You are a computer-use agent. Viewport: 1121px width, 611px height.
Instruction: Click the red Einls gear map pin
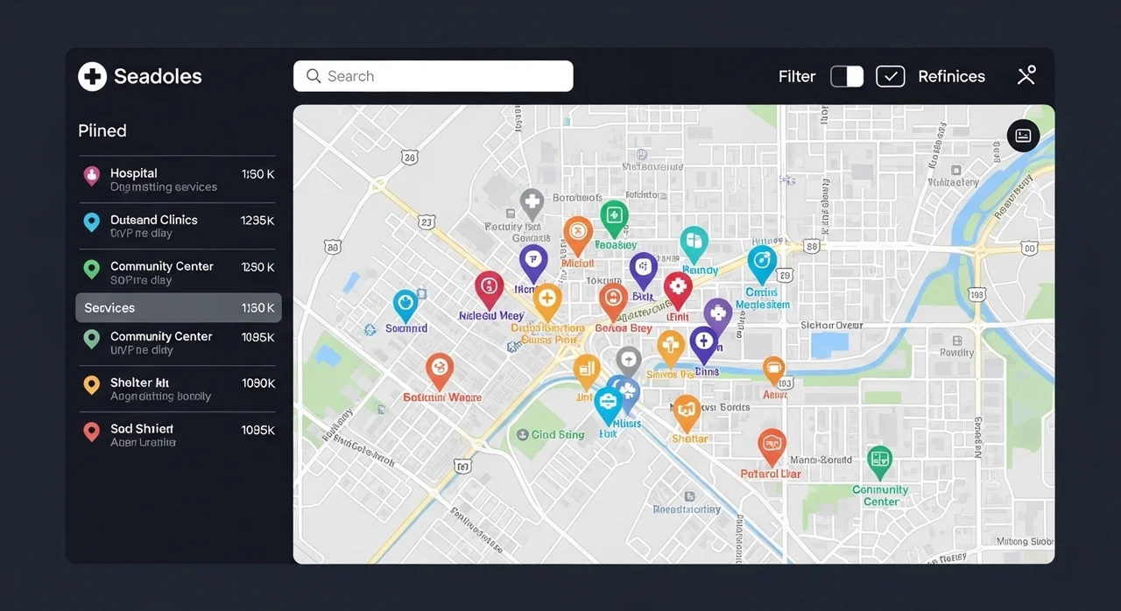pyautogui.click(x=677, y=290)
